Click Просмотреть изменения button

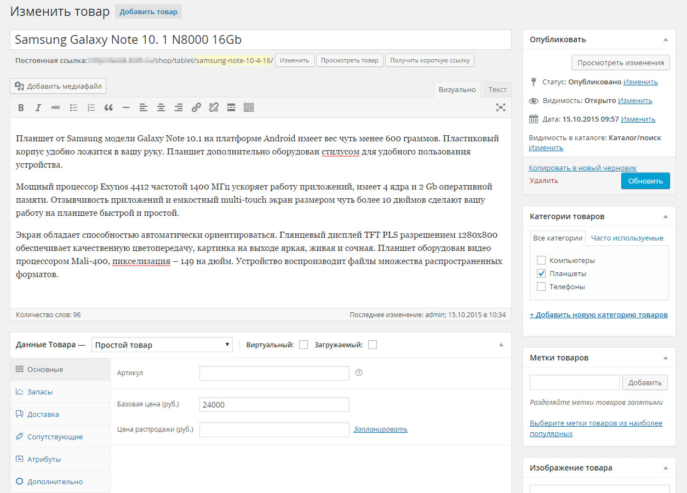(x=621, y=62)
